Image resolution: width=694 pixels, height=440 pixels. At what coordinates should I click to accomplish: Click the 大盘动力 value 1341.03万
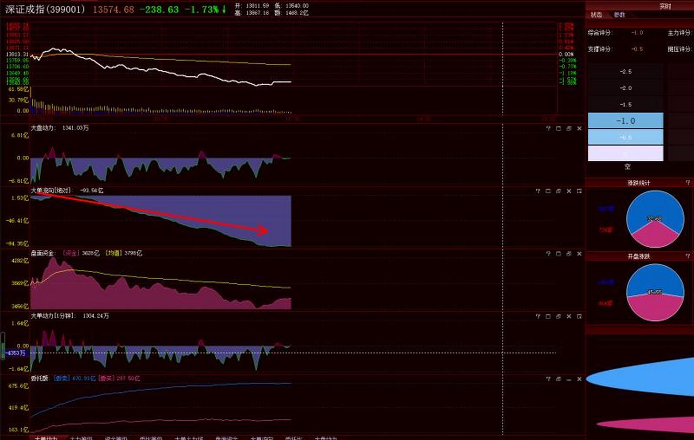click(x=75, y=128)
